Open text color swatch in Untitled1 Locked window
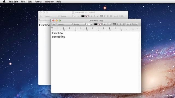Image resolution: width=175 pixels, height=98 pixels. click(x=83, y=16)
